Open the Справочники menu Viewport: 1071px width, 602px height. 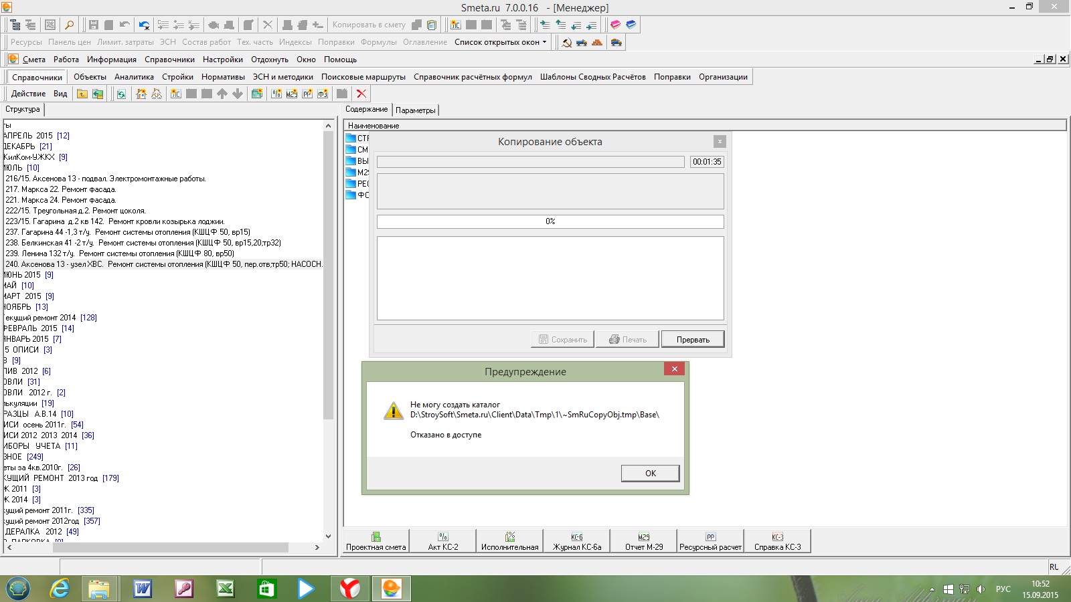(x=169, y=60)
